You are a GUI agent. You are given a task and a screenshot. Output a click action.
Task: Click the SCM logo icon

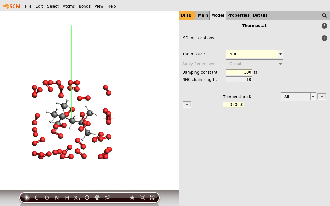12,6
